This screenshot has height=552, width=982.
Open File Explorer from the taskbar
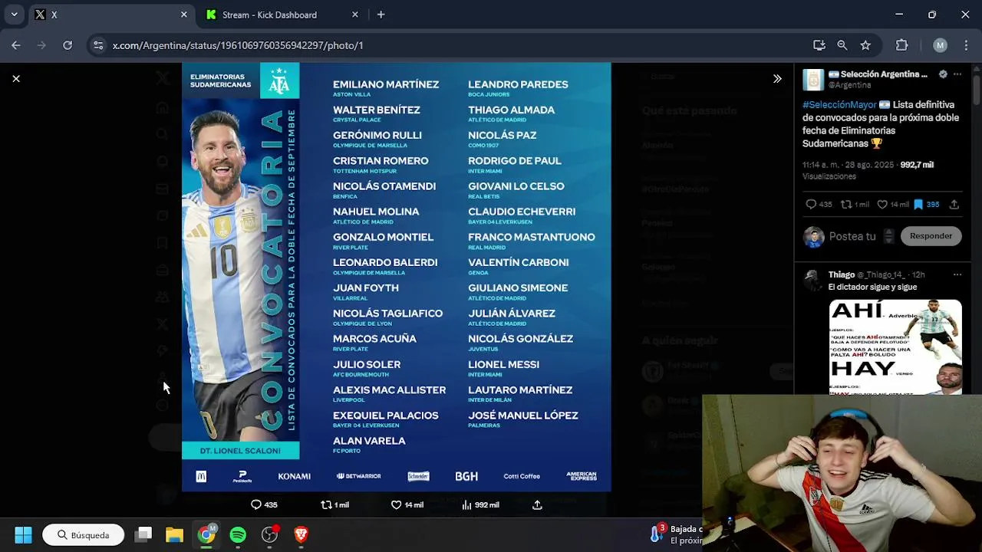175,534
